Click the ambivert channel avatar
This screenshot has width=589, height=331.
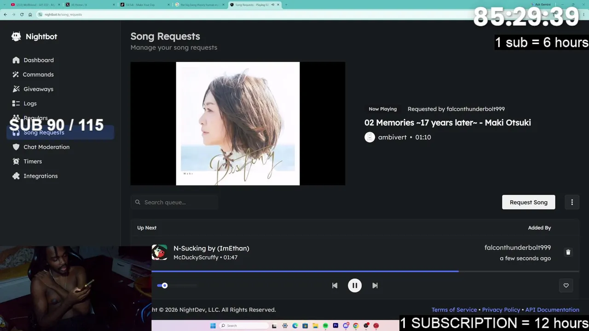click(370, 137)
